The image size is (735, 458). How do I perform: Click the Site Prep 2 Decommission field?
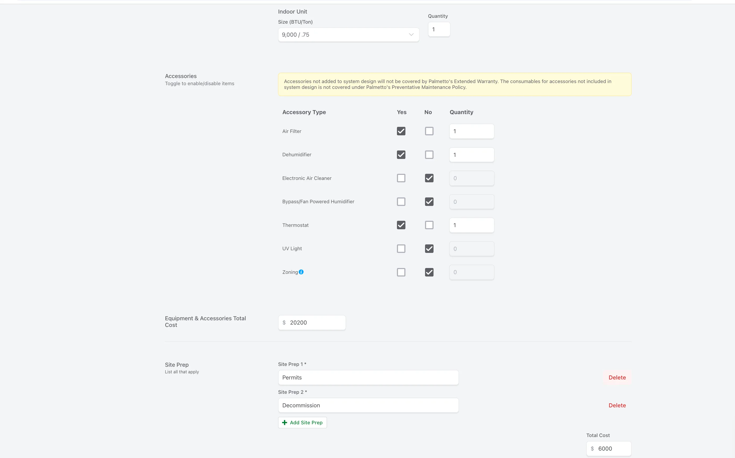click(x=368, y=405)
